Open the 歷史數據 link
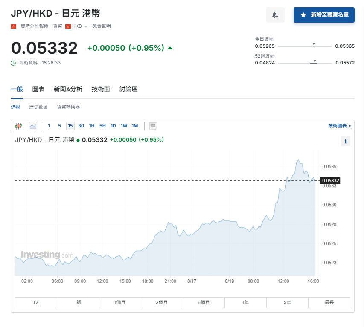The height and width of the screenshot is (327, 364). [x=38, y=107]
